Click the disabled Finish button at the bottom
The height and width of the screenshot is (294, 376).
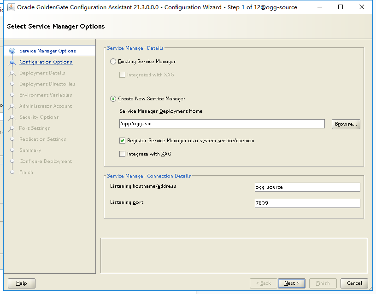323,283
